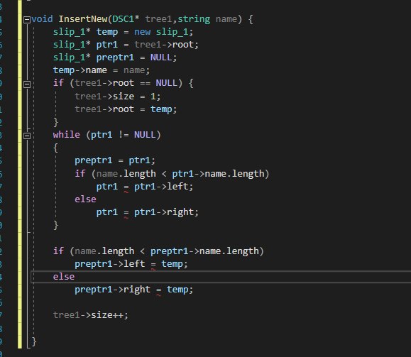Collapse the while ptr1 != NULL block
This screenshot has height=357, width=411.
click(x=27, y=136)
